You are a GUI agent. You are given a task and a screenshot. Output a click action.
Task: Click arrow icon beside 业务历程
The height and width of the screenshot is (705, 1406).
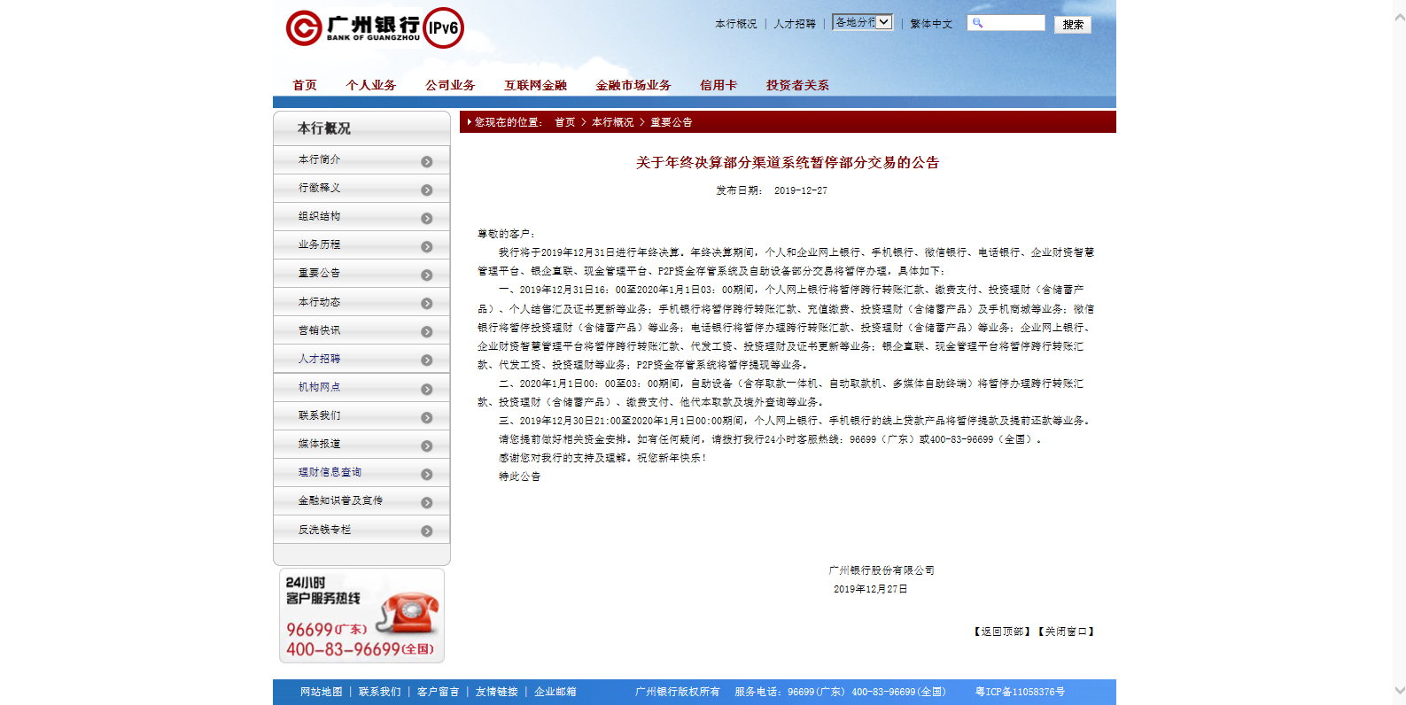point(426,246)
